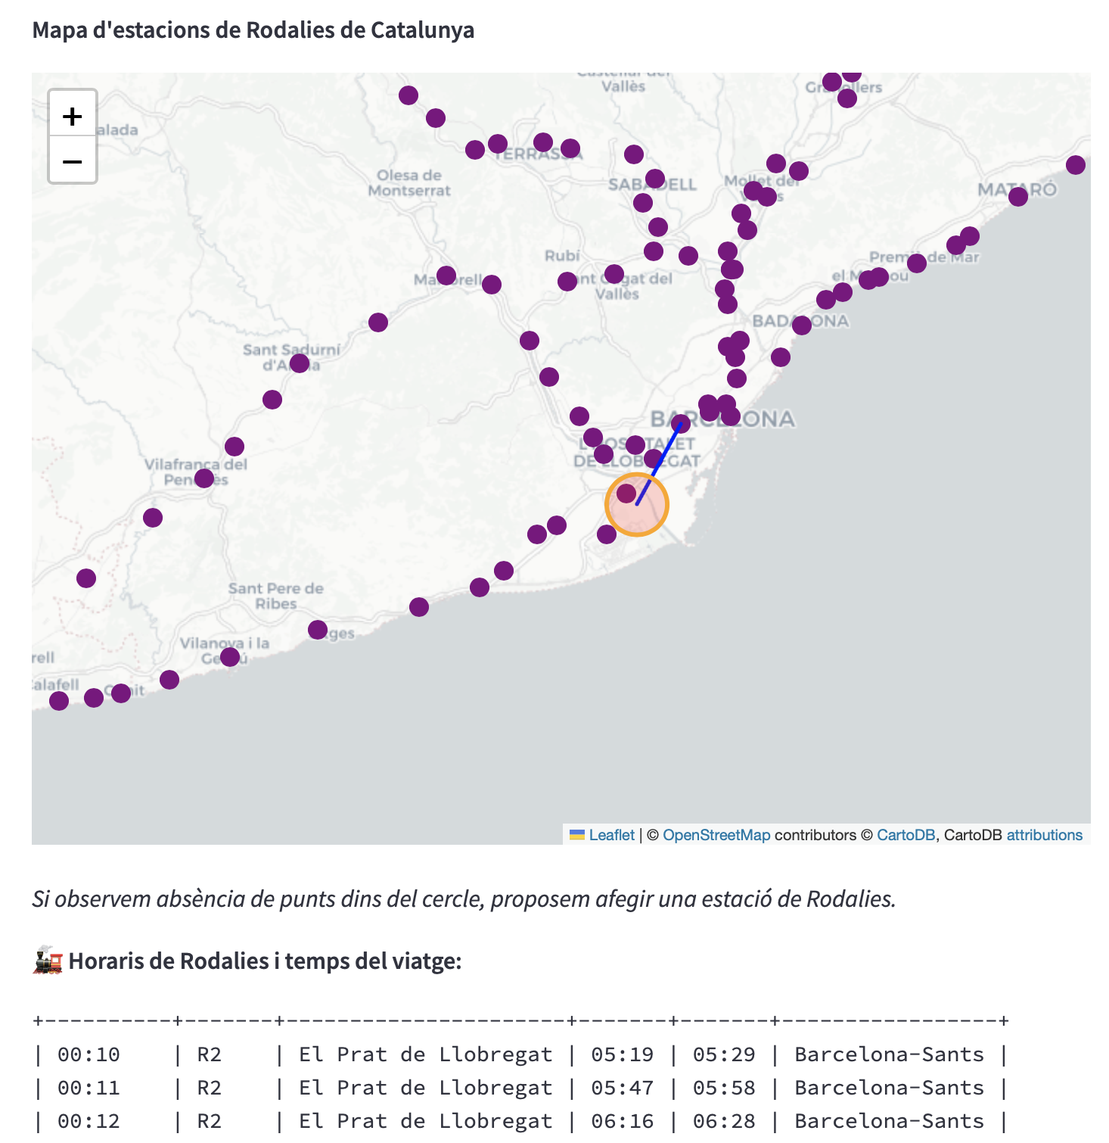Open the OpenStreetMap attribution link
Screen dimensions: 1109x1143
(x=716, y=835)
